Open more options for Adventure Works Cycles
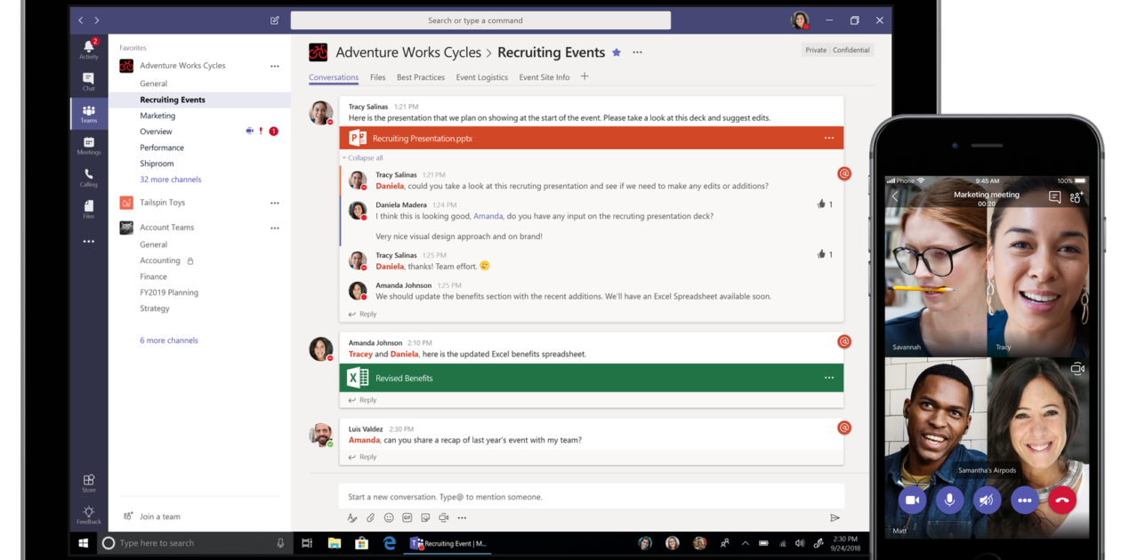1121x560 pixels. pos(275,65)
